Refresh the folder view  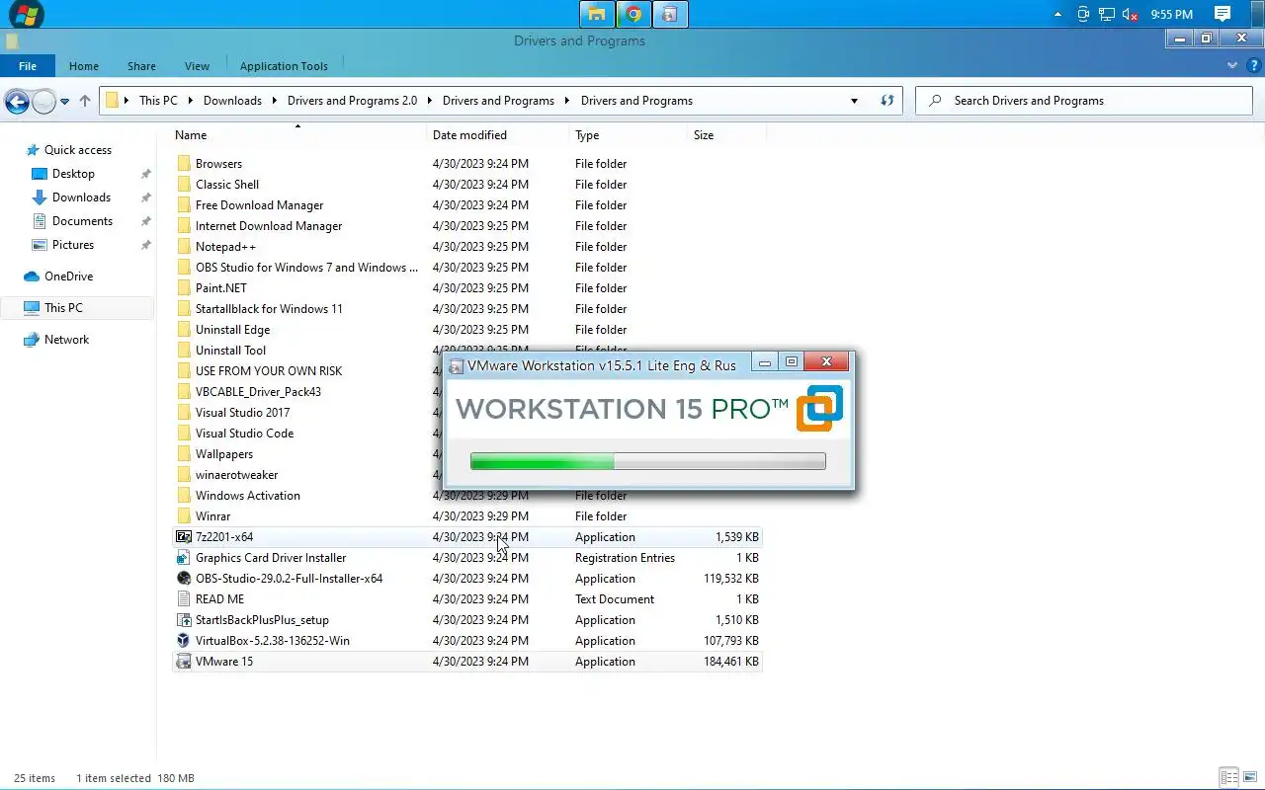click(x=887, y=101)
